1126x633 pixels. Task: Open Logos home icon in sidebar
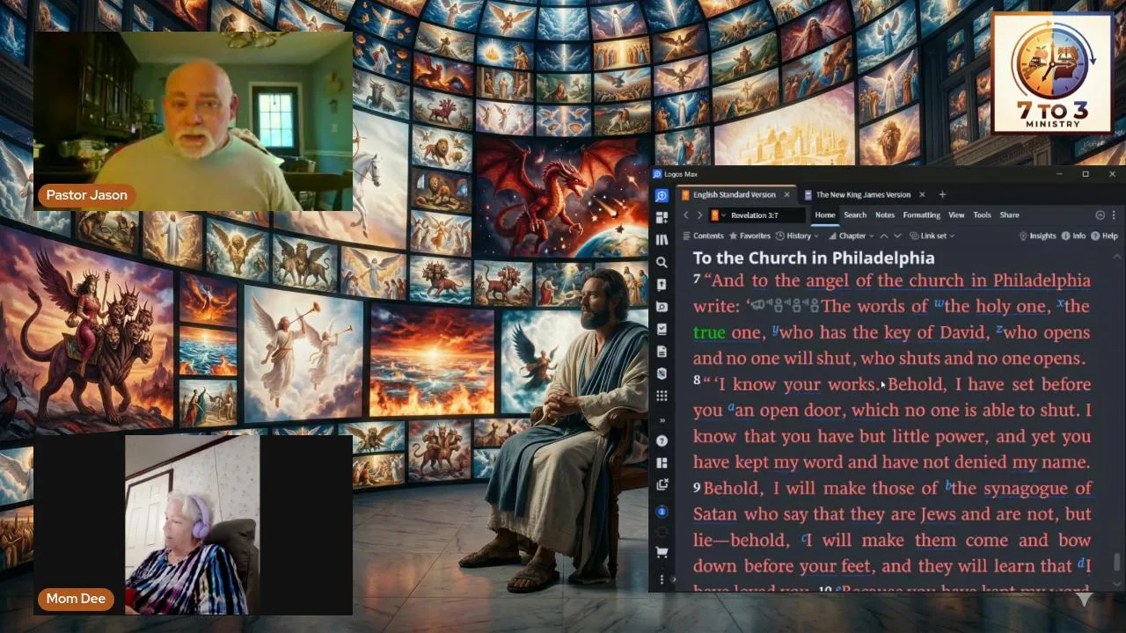(662, 195)
